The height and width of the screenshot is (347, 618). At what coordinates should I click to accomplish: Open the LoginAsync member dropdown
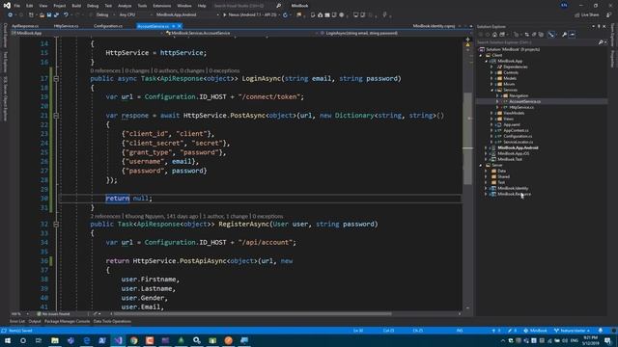click(394, 33)
